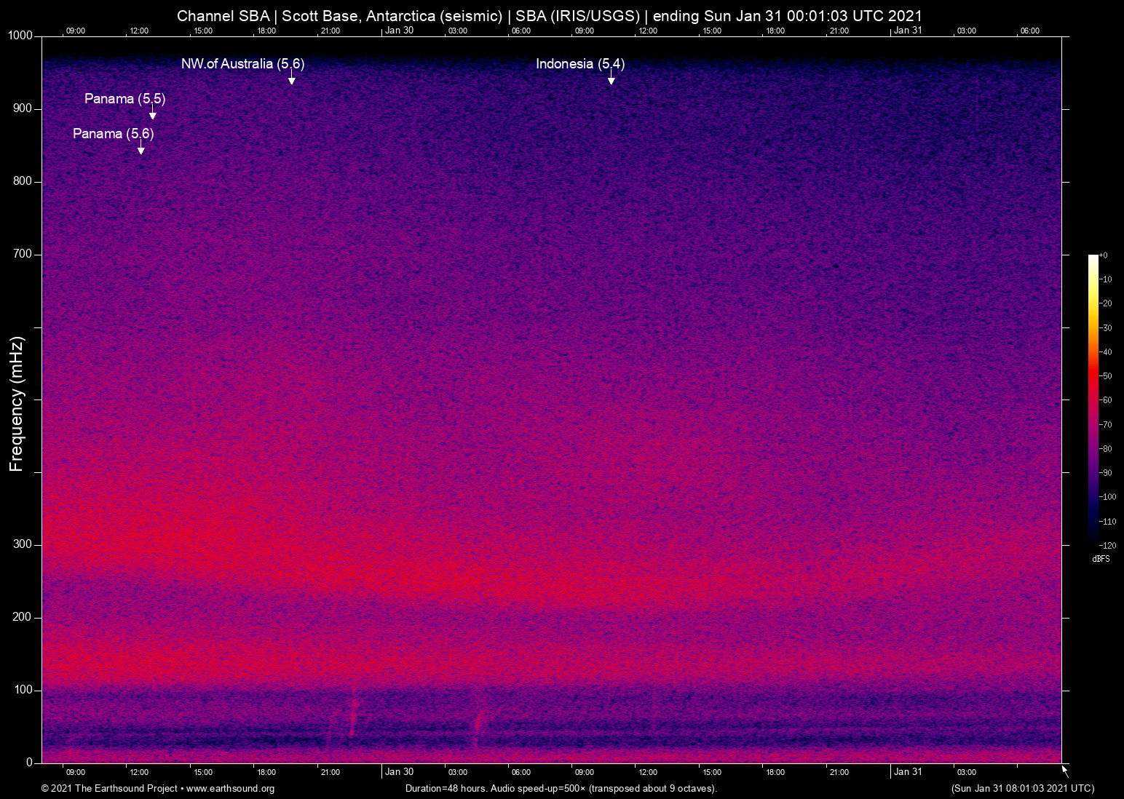Screen dimensions: 1124x799
Task: Click the Jan 30 marker on bottom time axis
Action: (399, 772)
